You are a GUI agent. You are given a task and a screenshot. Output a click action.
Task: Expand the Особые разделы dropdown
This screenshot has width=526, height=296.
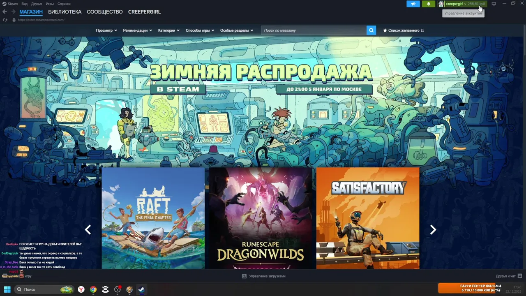click(x=237, y=30)
